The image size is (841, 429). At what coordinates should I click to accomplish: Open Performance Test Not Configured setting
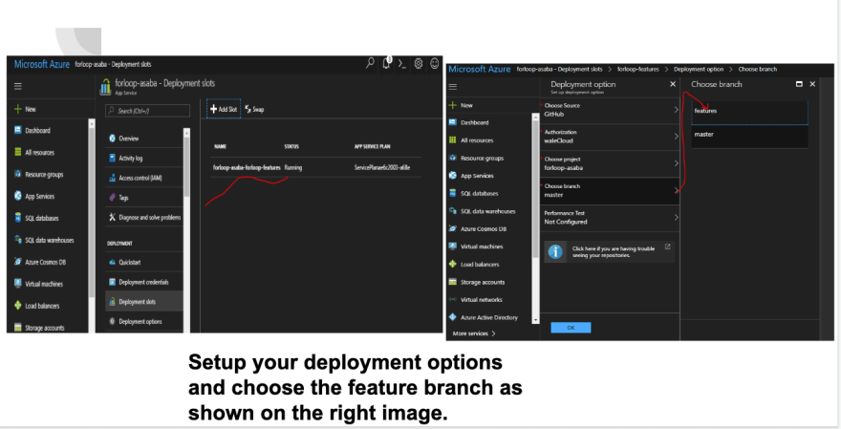[x=610, y=218]
